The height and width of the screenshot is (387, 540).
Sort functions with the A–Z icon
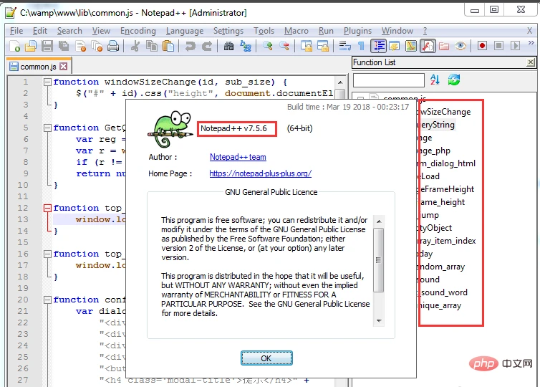436,79
